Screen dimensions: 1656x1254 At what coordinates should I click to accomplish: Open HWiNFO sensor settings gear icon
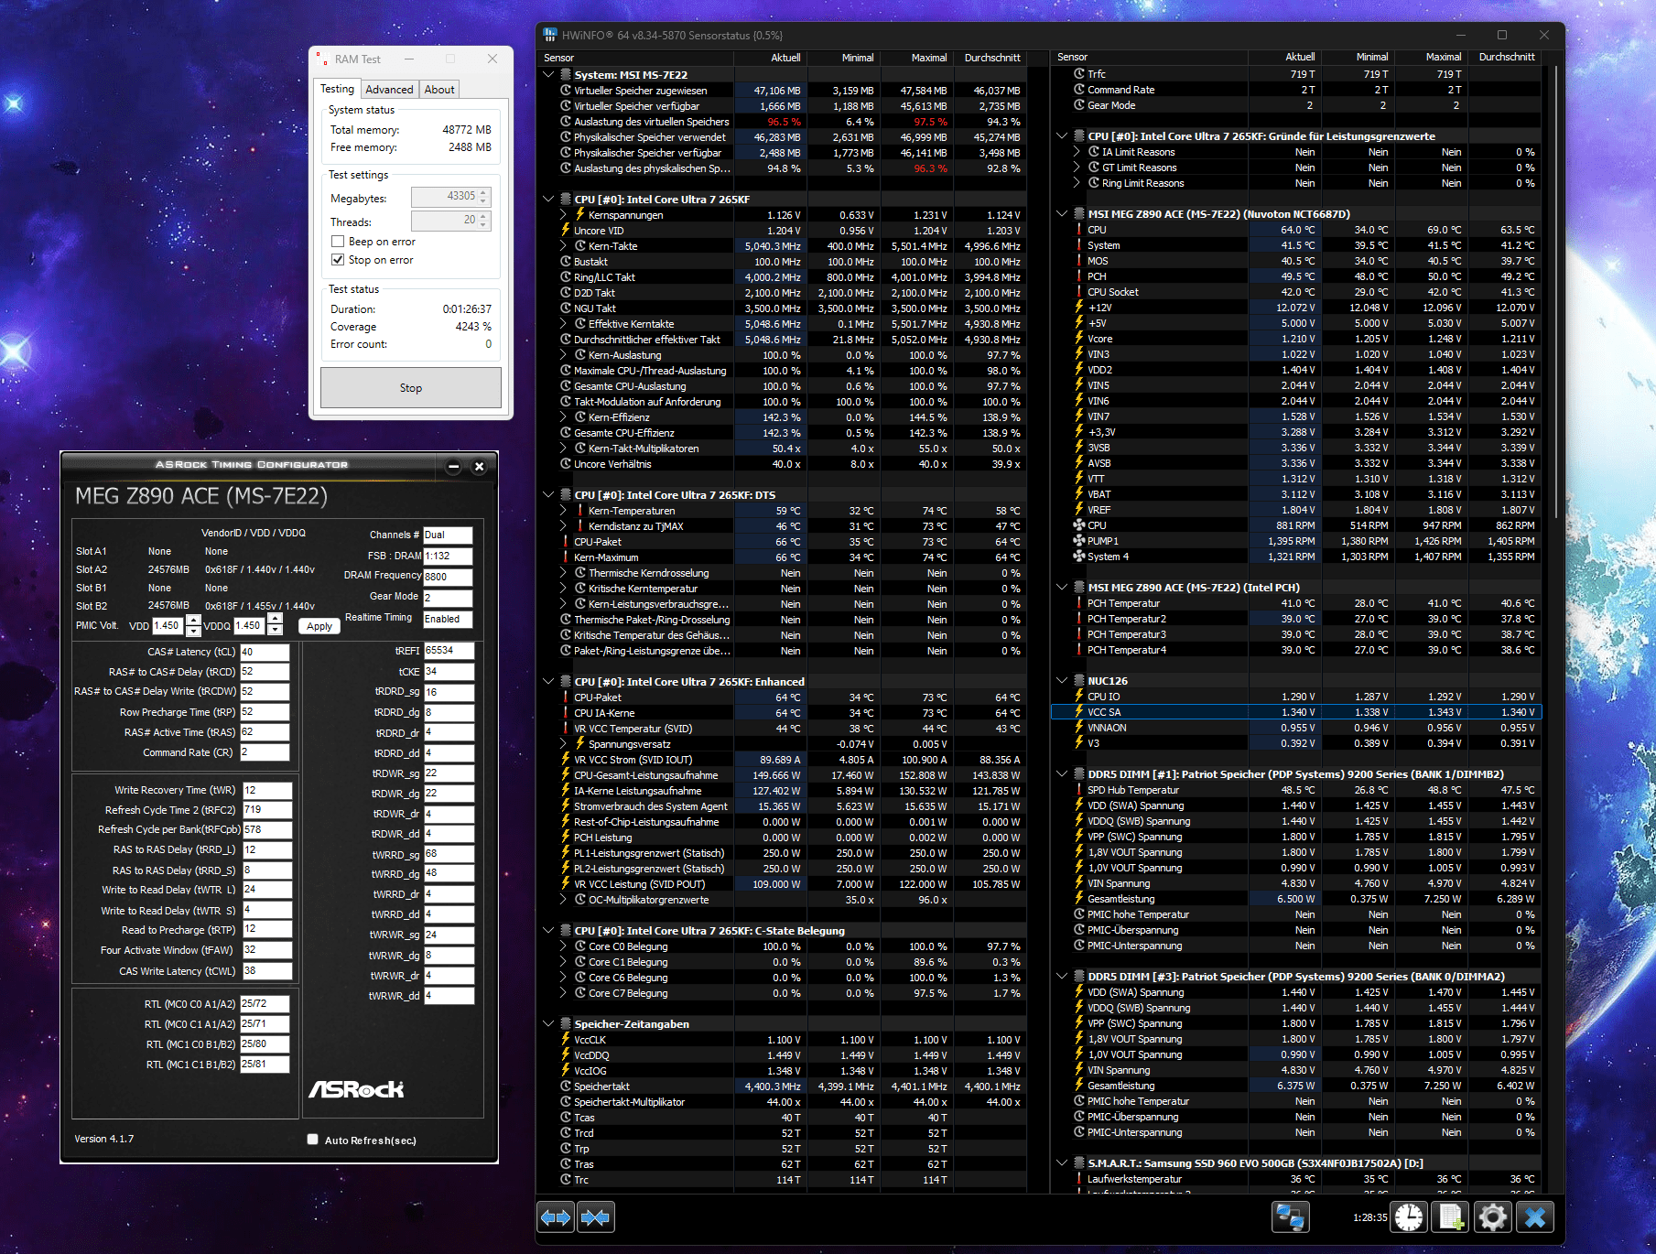click(1493, 1217)
